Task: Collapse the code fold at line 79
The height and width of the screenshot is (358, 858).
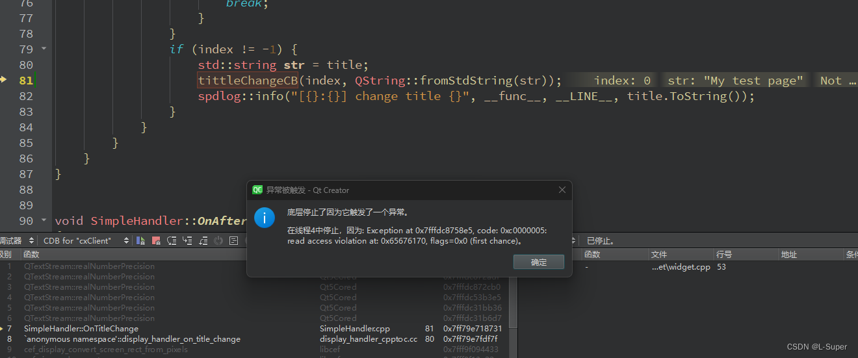Action: (44, 49)
